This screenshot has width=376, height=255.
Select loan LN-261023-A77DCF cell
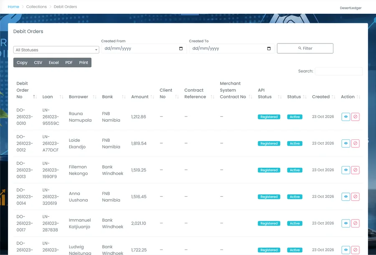coord(51,143)
